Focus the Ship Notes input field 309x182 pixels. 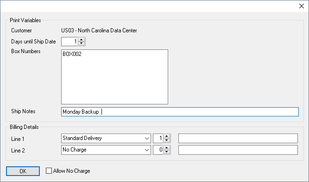[180, 112]
